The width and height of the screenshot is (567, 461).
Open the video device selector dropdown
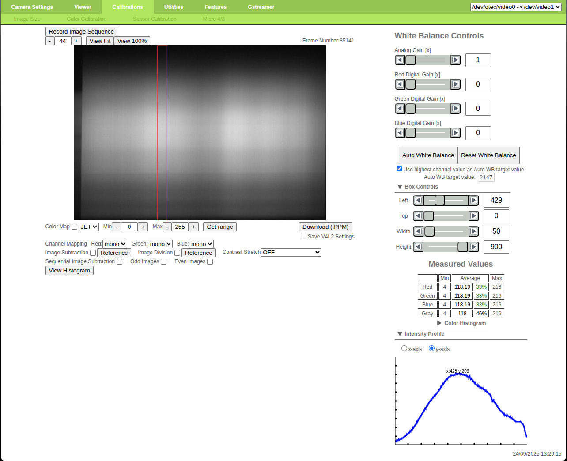tap(516, 7)
